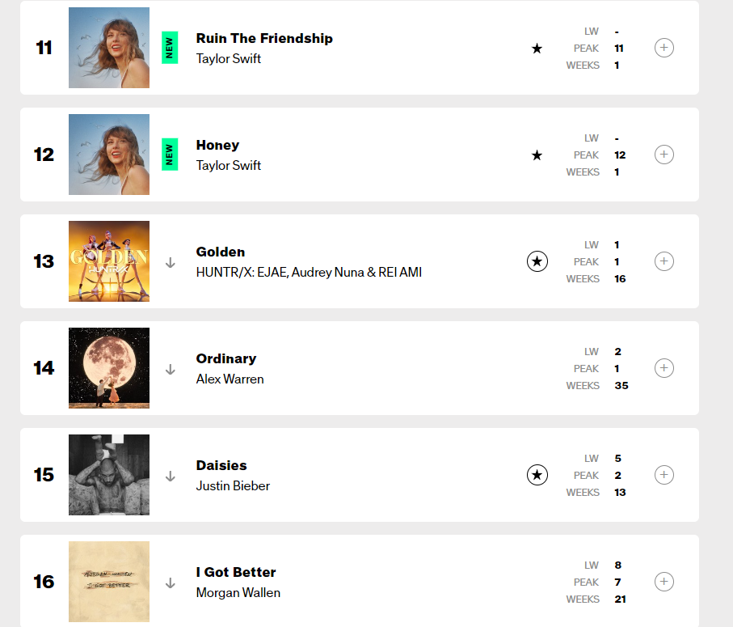
Task: Click plus circle for Daisies
Action: [663, 475]
